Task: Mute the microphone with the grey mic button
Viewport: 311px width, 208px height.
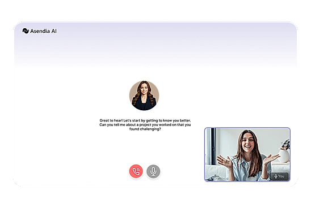Action: point(153,171)
